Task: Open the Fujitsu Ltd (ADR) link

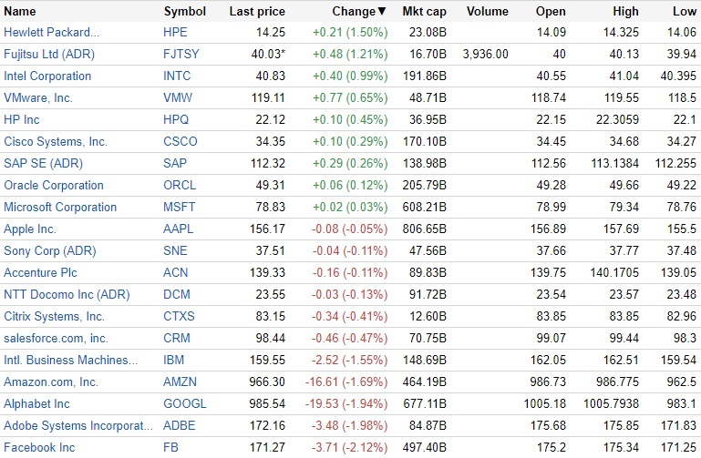Action: pyautogui.click(x=49, y=54)
